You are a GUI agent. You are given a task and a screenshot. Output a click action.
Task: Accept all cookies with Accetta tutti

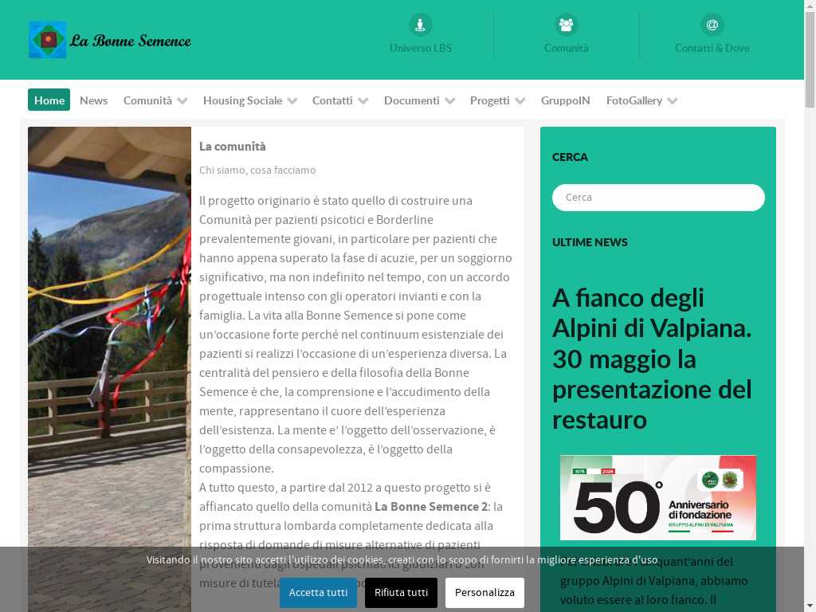point(318,592)
